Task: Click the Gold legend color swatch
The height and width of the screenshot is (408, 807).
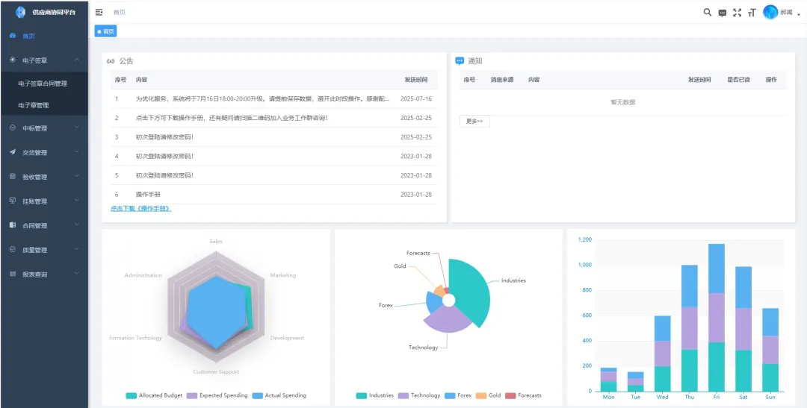Action: (481, 395)
